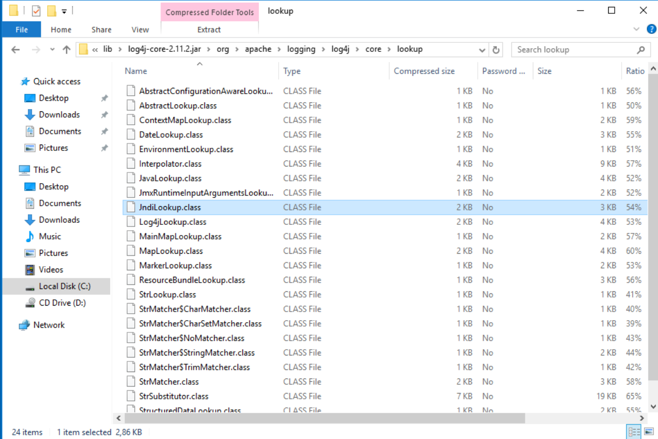The height and width of the screenshot is (439, 658).
Task: Switch to large thumbnails view in the status bar
Action: pyautogui.click(x=649, y=432)
